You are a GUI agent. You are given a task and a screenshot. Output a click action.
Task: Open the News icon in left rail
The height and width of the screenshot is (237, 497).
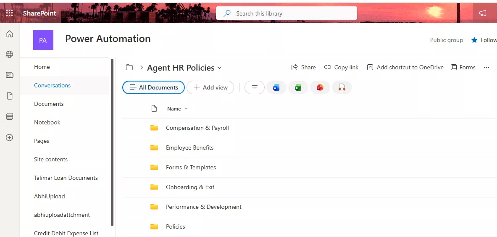10,75
